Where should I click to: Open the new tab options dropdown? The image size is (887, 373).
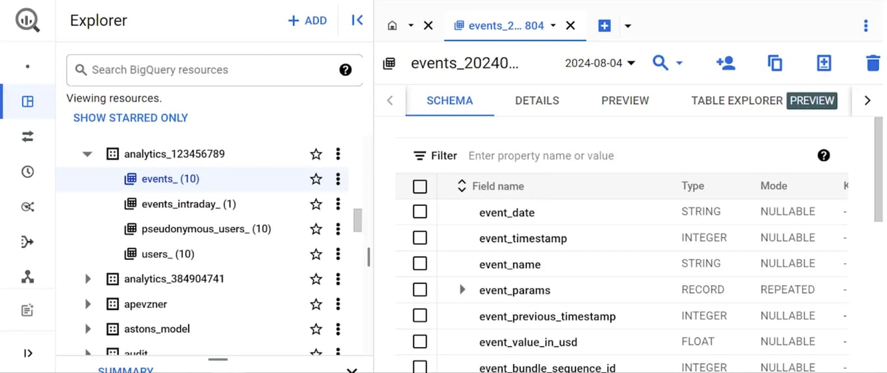coord(627,26)
